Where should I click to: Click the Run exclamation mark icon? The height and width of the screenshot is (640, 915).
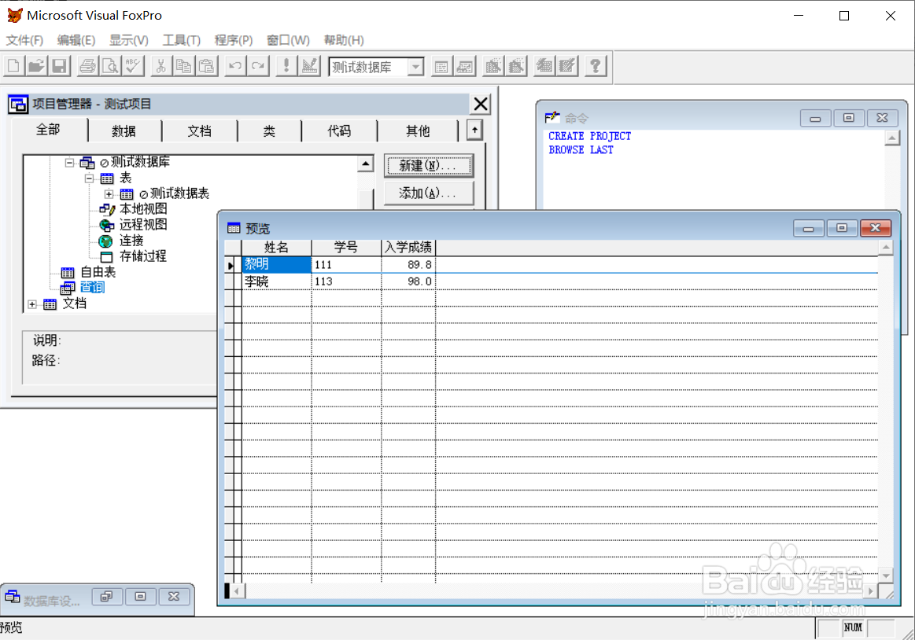click(x=286, y=67)
